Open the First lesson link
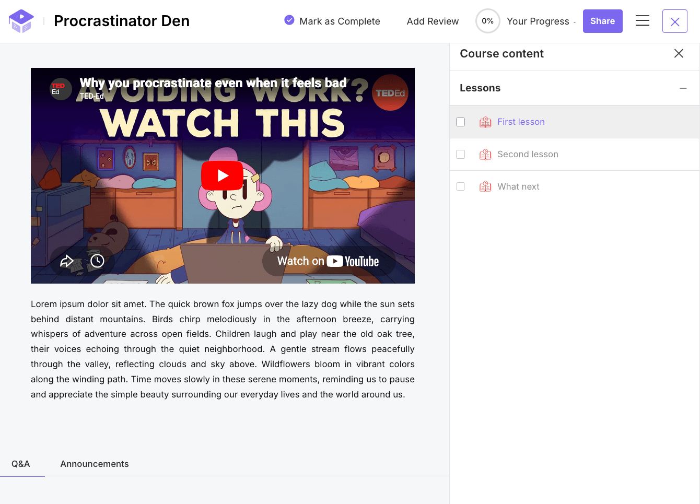 [x=521, y=122]
